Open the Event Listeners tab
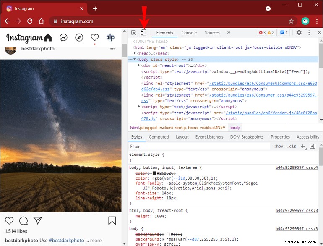This screenshot has height=246, width=323. [209, 137]
